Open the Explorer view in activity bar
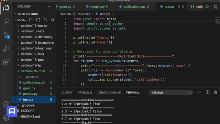This screenshot has width=220, height=124. [x=6, y=8]
